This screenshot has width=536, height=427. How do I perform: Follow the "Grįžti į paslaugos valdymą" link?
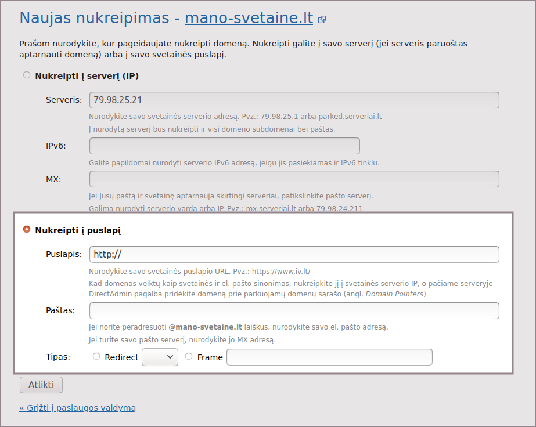(77, 408)
